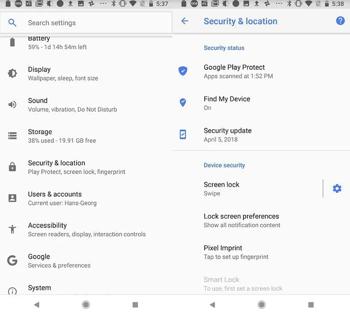Click the Search settings field
The image size is (350, 318).
click(86, 22)
